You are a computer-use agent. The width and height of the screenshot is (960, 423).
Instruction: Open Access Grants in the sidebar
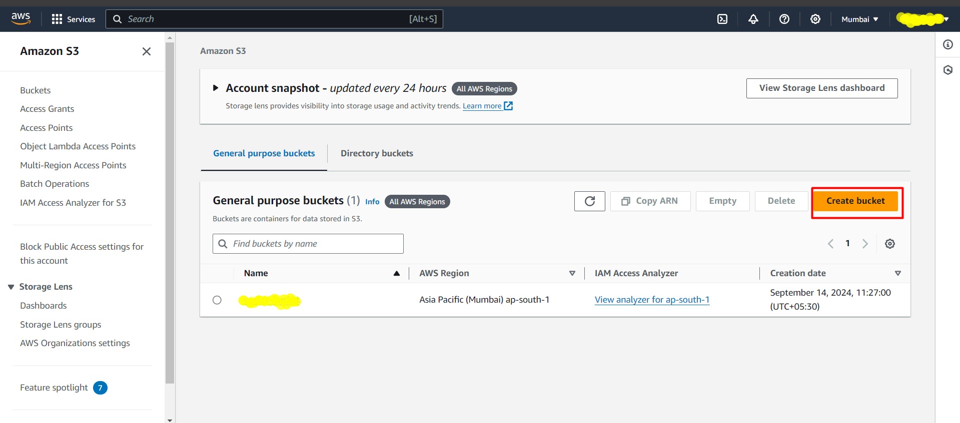[47, 109]
